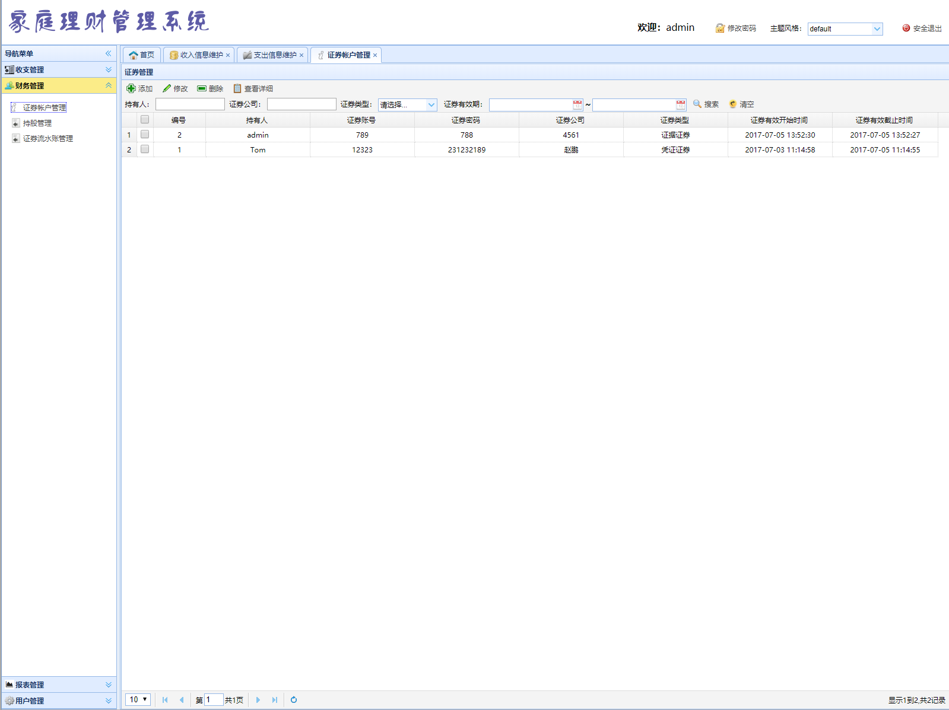Expand the 报表管理 accordion section
The width and height of the screenshot is (949, 710).
coord(109,684)
